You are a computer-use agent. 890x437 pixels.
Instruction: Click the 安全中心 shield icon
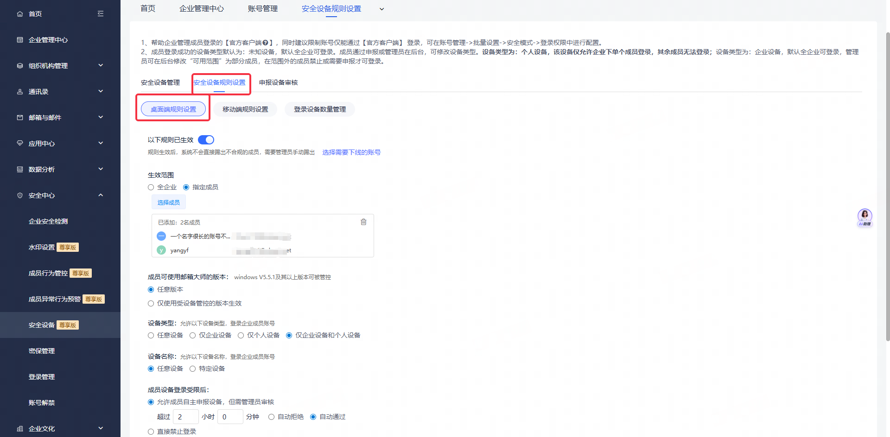(x=20, y=195)
